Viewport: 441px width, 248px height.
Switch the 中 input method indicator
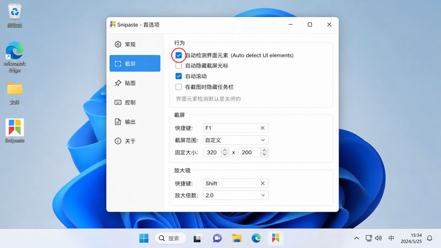[x=391, y=238]
